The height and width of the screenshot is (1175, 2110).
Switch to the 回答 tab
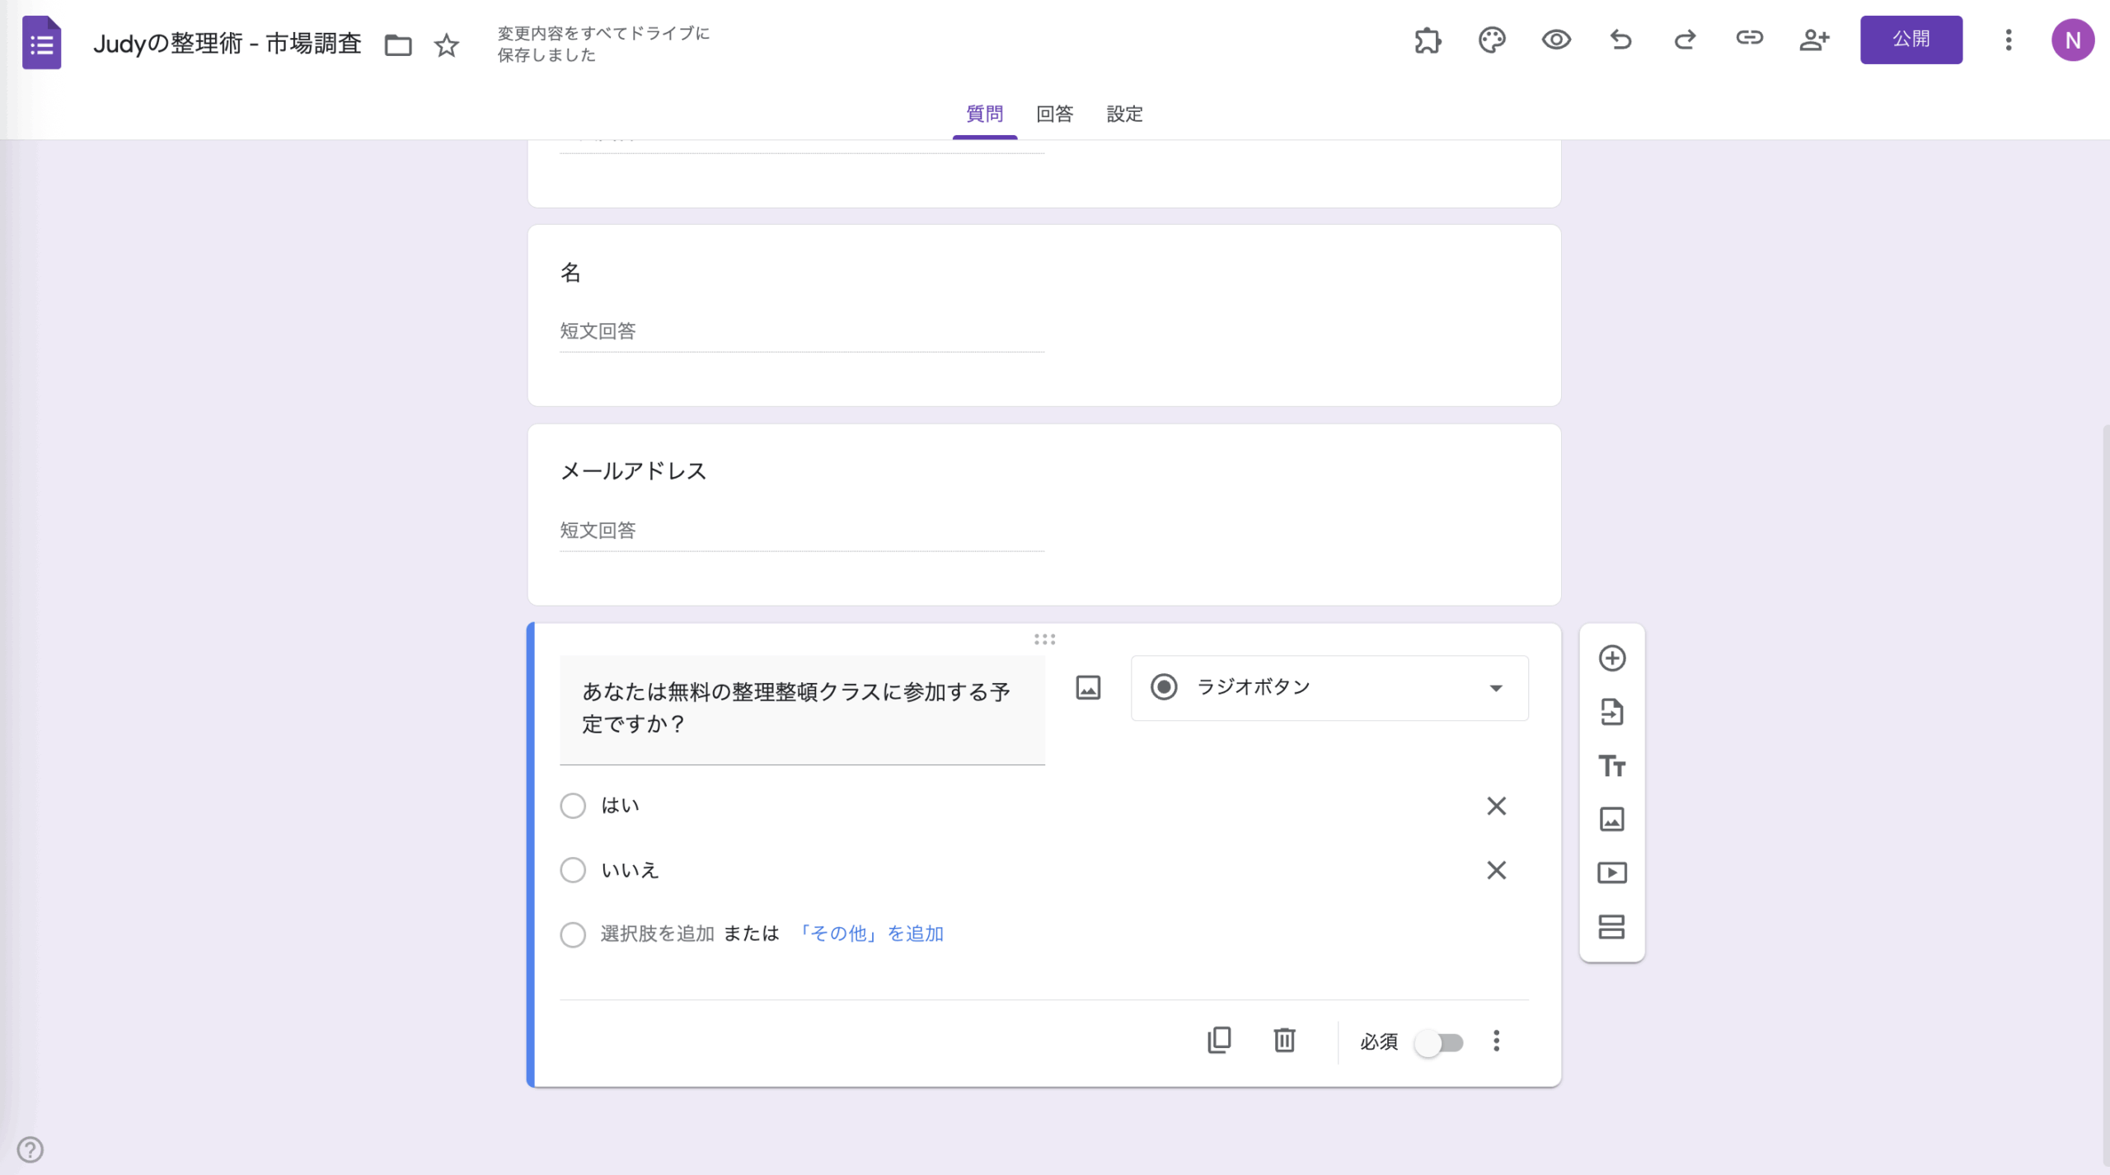(1053, 115)
